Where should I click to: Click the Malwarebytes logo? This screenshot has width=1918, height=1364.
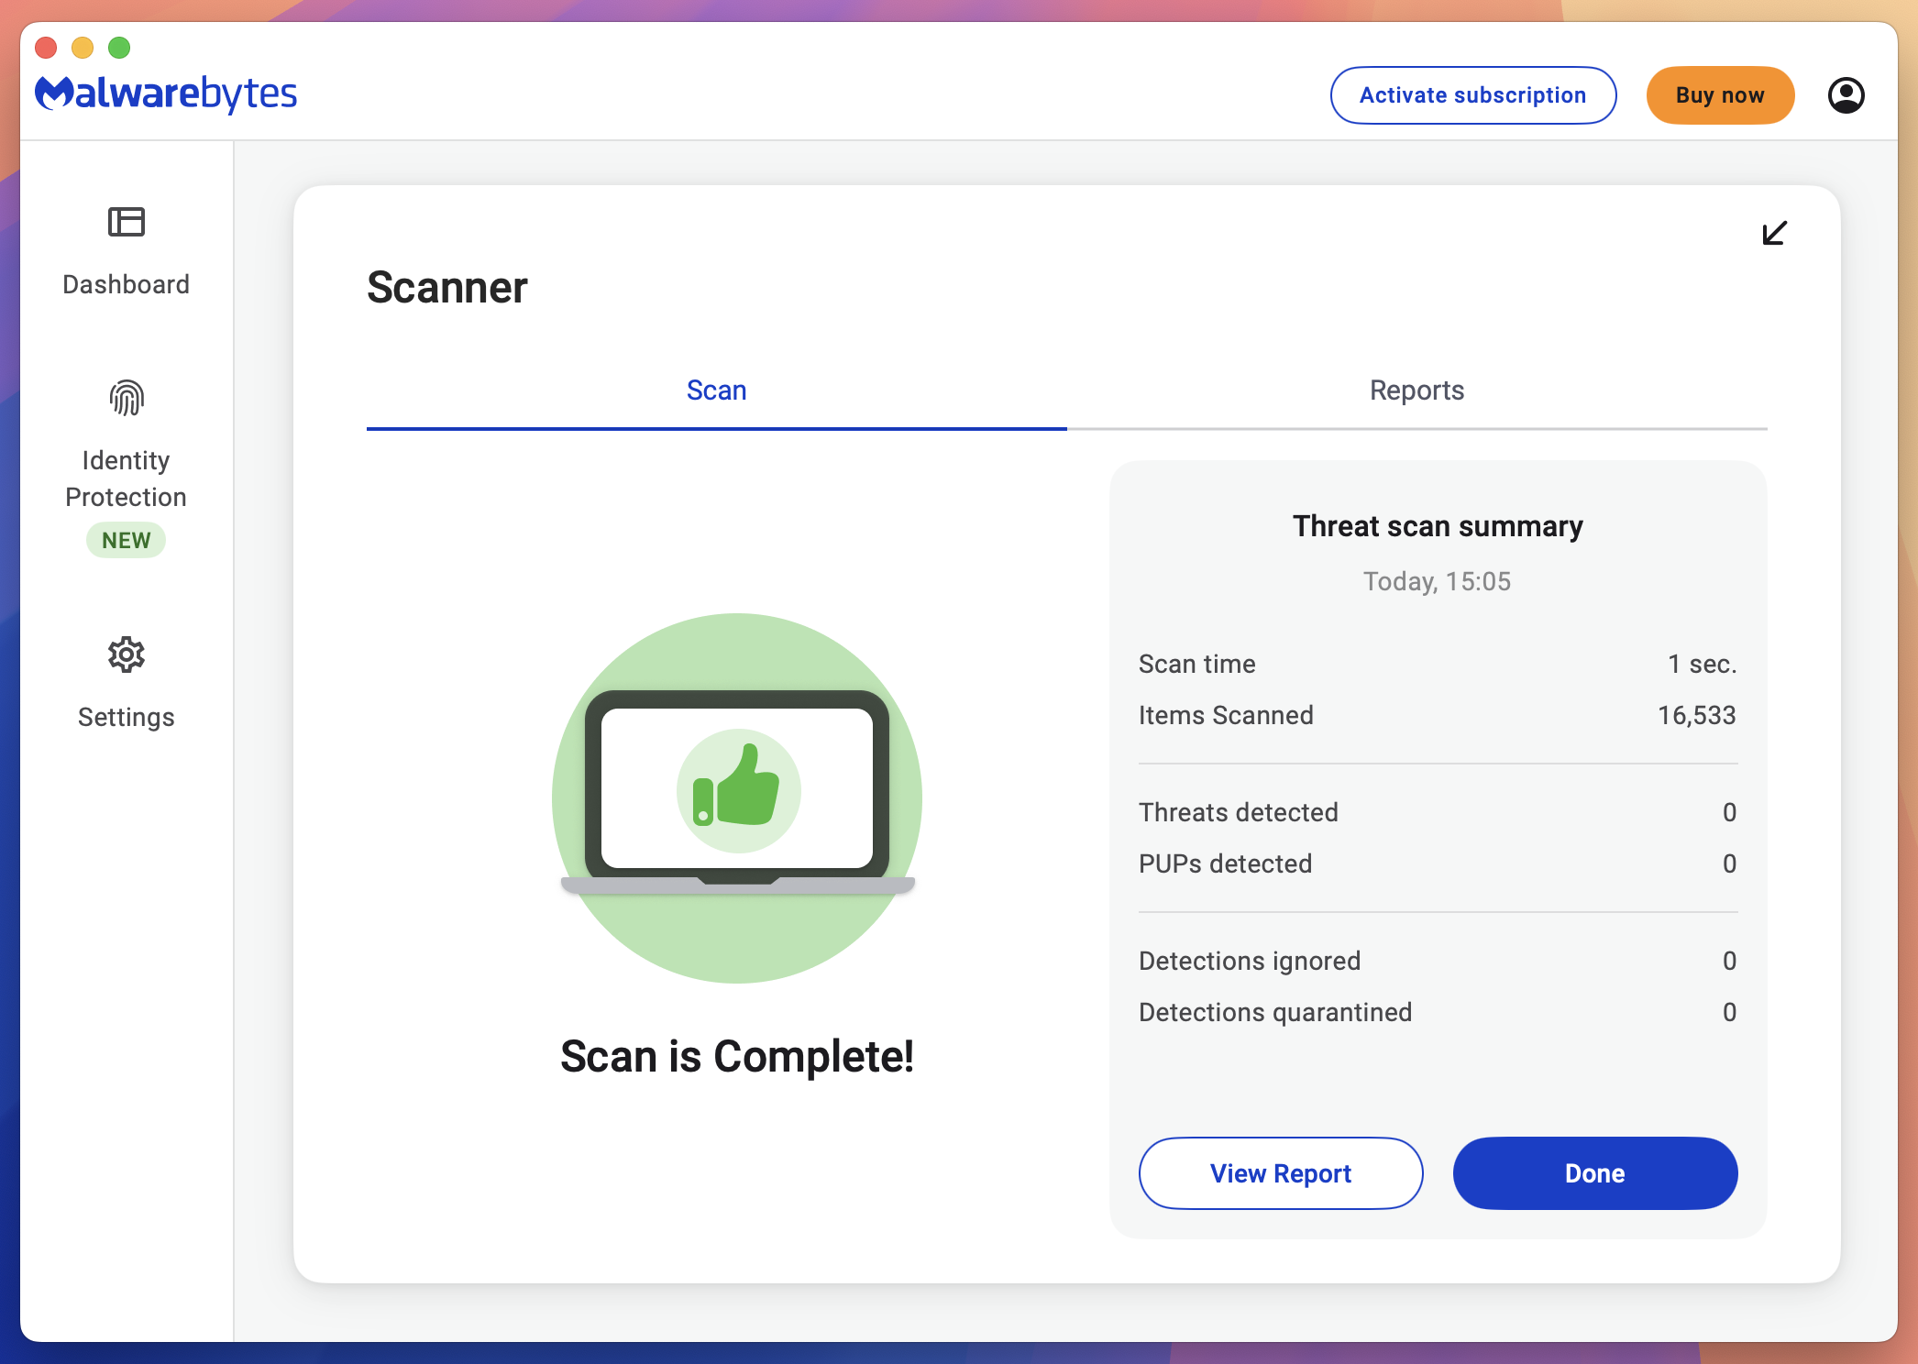[x=166, y=93]
